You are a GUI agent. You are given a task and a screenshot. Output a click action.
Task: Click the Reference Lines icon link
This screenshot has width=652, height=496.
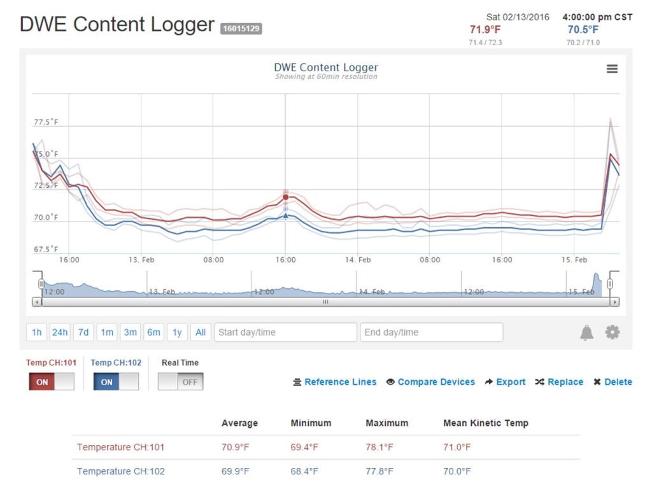click(334, 382)
